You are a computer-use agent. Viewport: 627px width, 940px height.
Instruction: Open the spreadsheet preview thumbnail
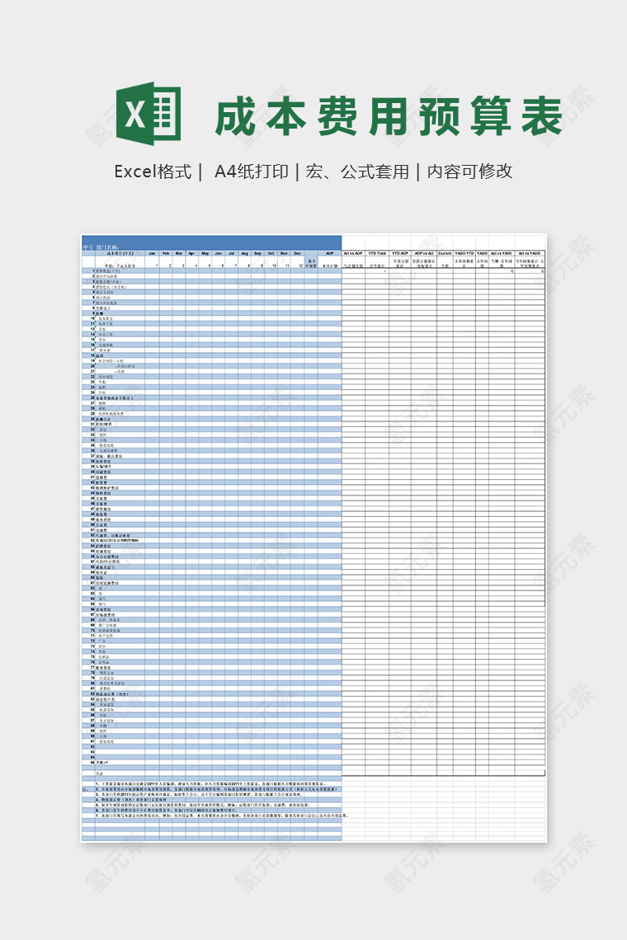click(x=313, y=538)
